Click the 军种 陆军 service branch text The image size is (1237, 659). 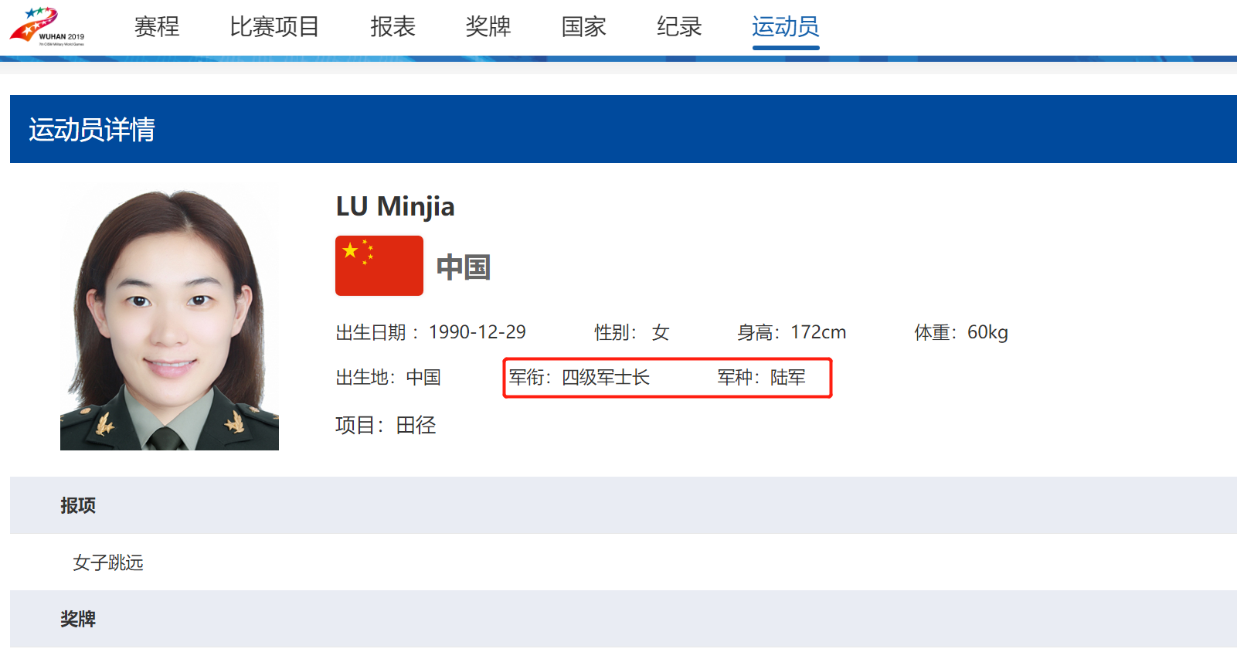point(761,377)
